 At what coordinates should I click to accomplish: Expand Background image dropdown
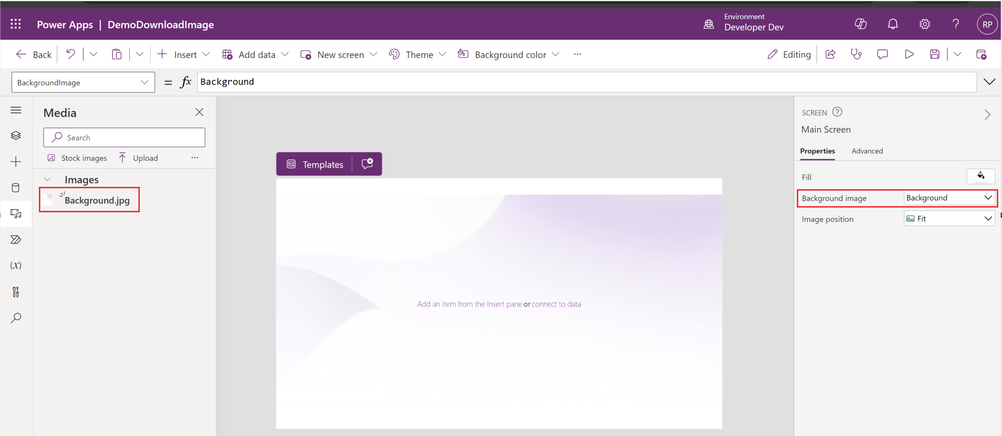click(988, 198)
